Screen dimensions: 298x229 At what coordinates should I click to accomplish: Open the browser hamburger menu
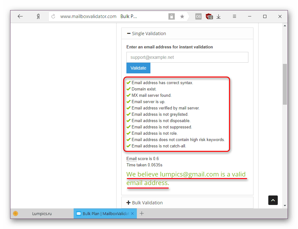[x=235, y=16]
